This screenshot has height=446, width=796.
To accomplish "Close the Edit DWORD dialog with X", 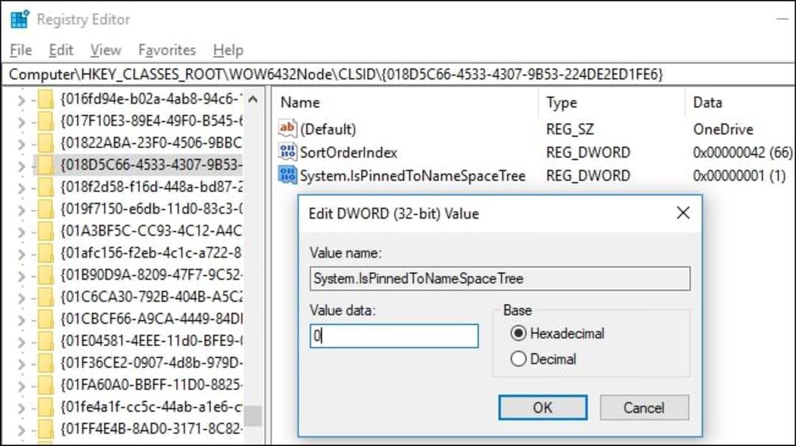I will pos(683,213).
